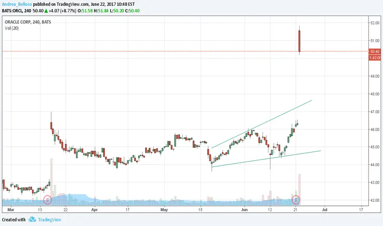Click the 48.00 price axis label
The width and height of the screenshot is (383, 226).
click(375, 94)
